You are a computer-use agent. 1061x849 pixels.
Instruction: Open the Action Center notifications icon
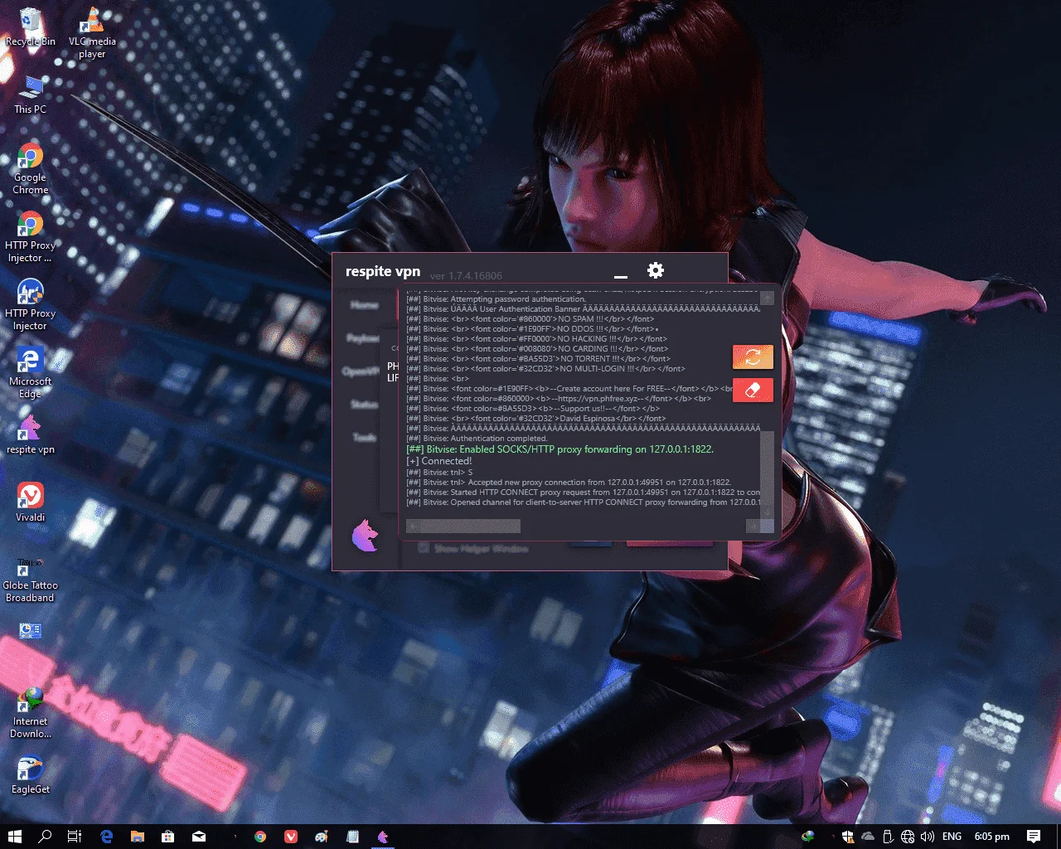(1034, 837)
